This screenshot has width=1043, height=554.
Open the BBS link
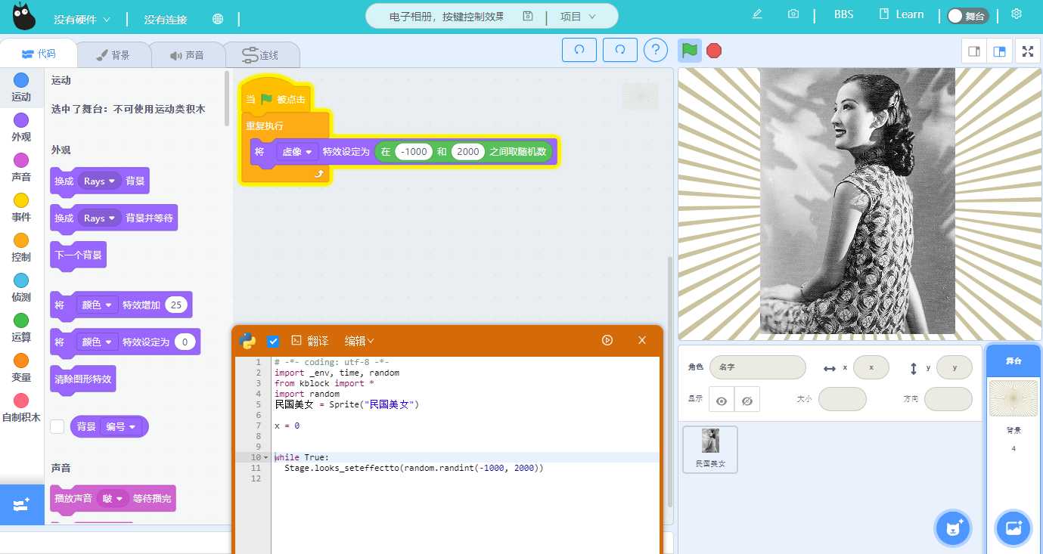[843, 14]
